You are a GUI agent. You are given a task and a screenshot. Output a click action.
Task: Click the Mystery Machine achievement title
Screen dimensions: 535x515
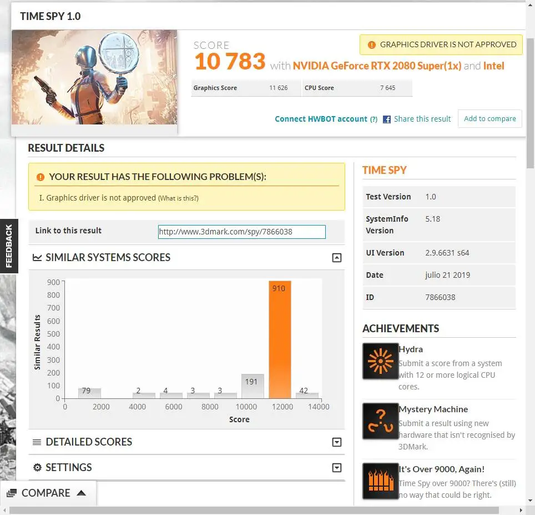433,409
